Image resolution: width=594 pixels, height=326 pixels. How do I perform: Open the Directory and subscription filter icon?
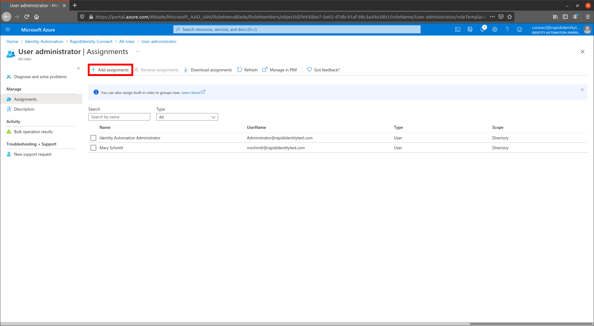tap(470, 30)
